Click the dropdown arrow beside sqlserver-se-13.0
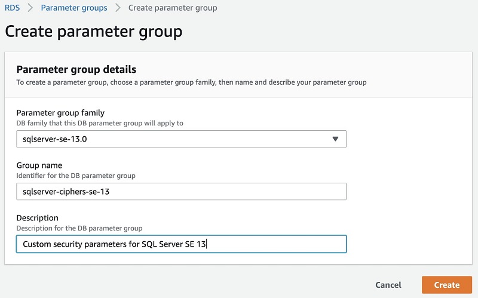 tap(335, 139)
